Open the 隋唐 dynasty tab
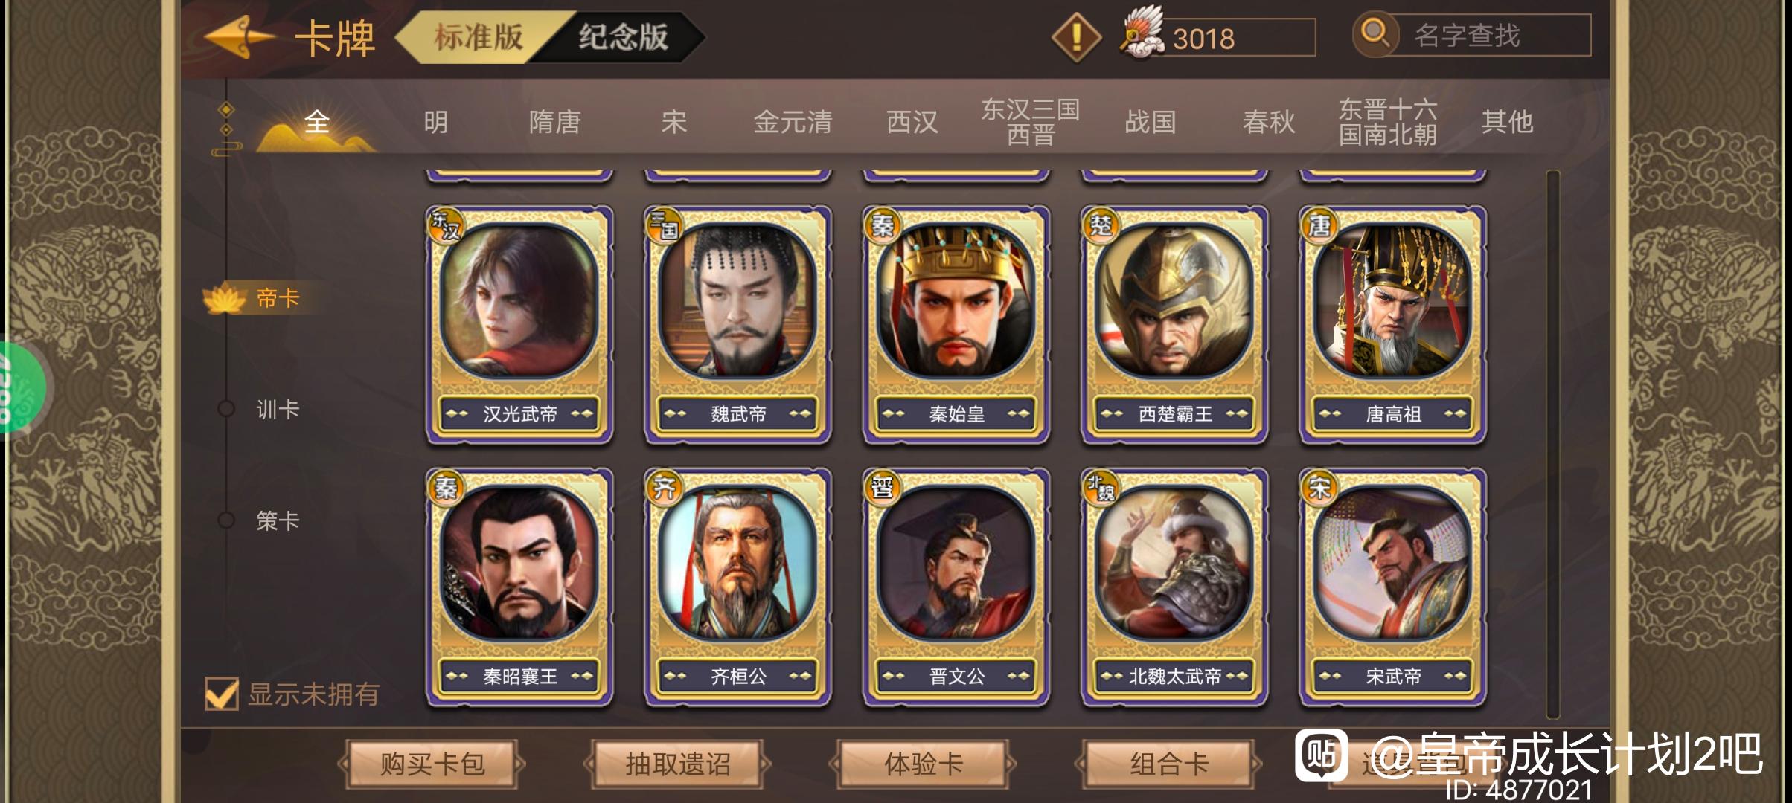The image size is (1792, 803). click(x=554, y=122)
